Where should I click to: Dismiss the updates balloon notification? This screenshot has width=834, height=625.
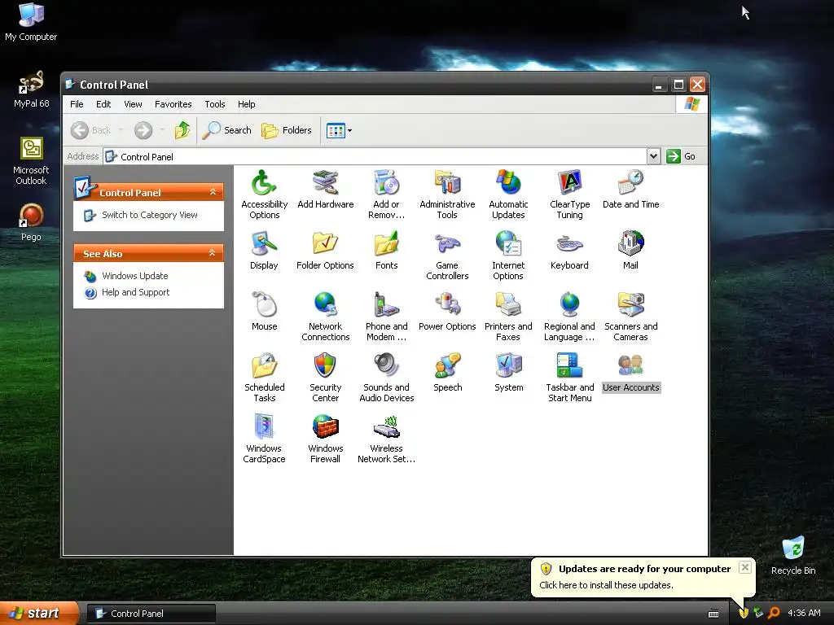(x=745, y=567)
